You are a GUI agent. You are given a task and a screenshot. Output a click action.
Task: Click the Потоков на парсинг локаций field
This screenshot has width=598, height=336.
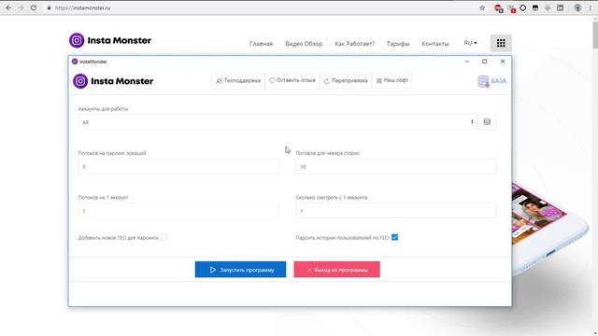pos(178,166)
